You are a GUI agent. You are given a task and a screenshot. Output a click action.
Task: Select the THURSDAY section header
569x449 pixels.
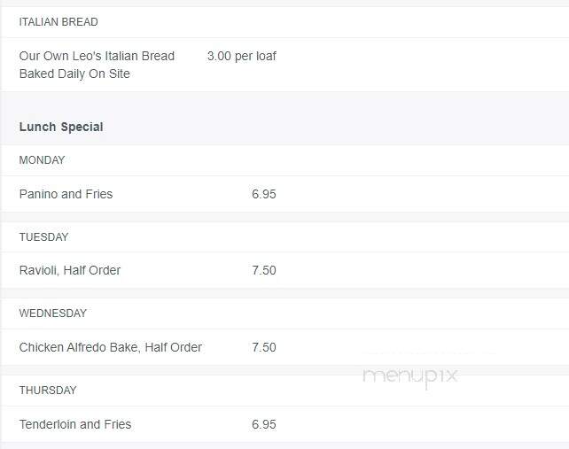click(x=48, y=391)
